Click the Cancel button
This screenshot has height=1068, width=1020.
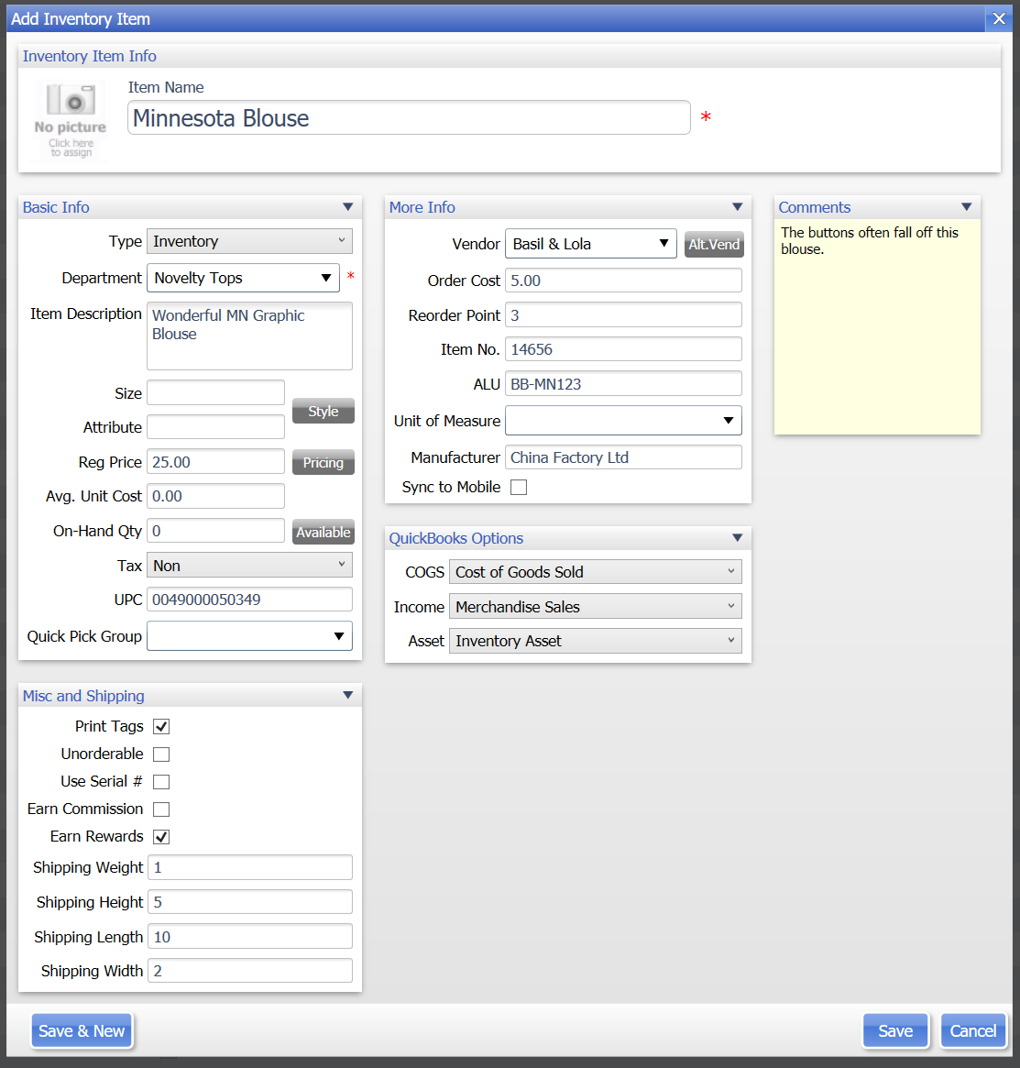coord(973,1030)
